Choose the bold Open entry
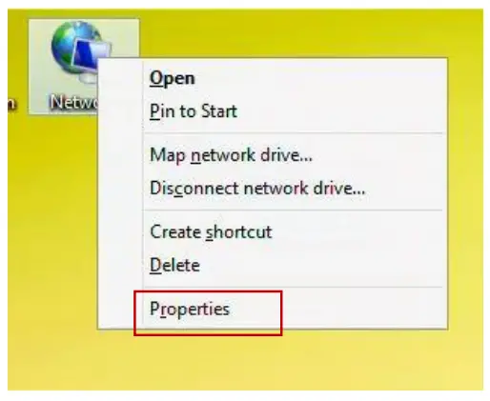Viewport: 490px width, 401px height. [x=172, y=78]
